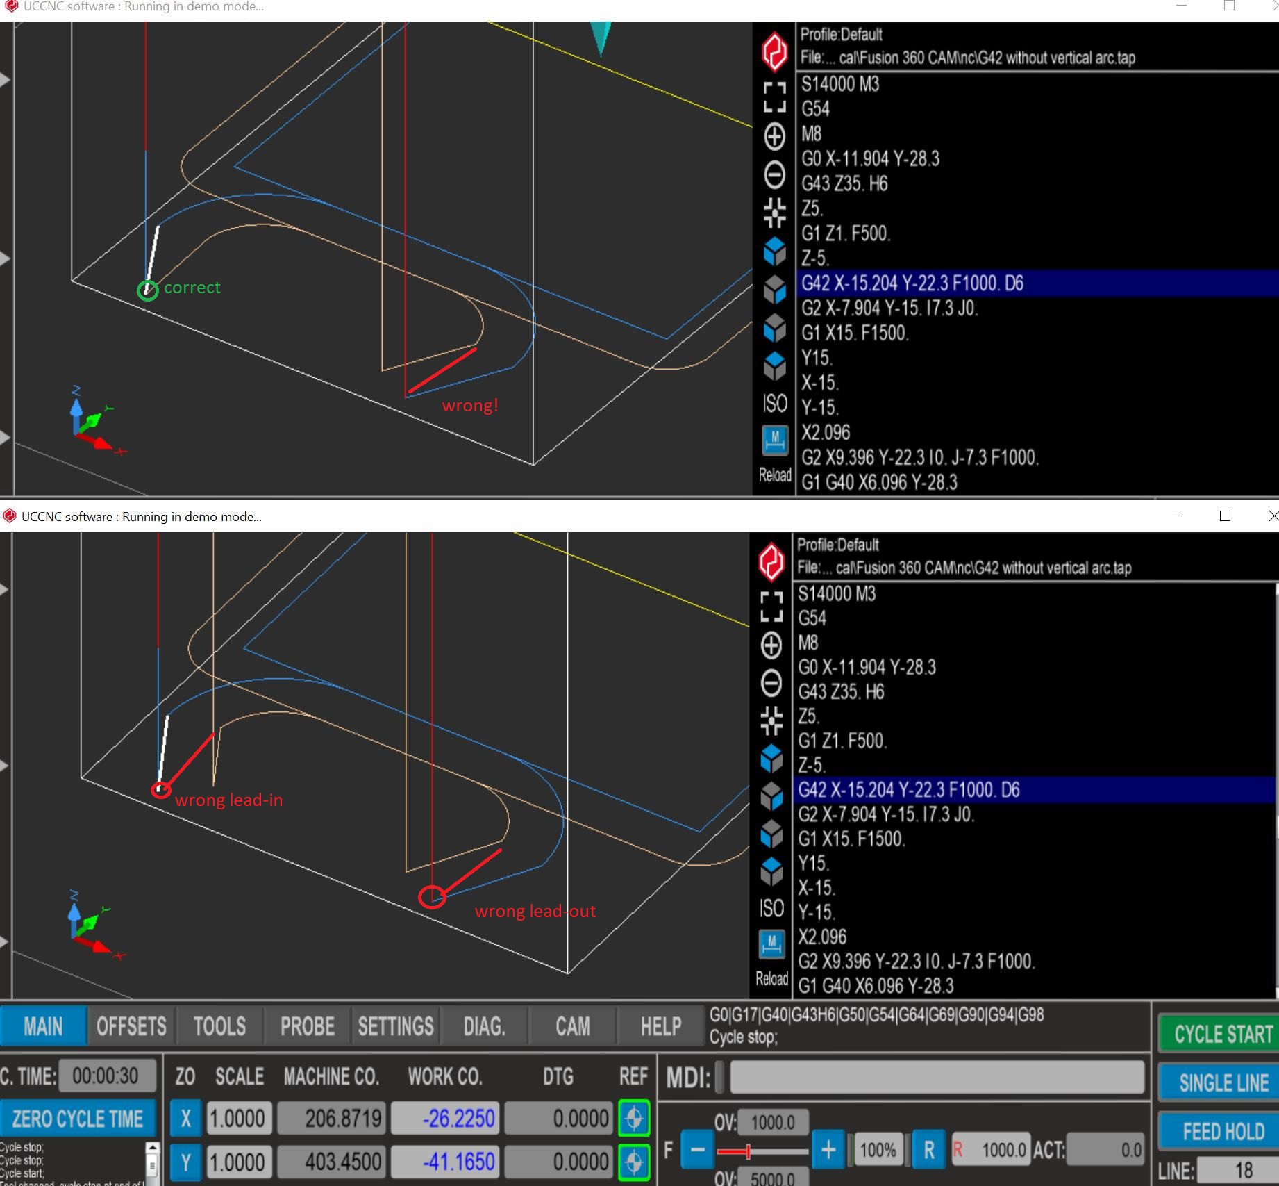Viewport: 1279px width, 1186px height.
Task: Switch to ISO view in lower window
Action: [772, 908]
